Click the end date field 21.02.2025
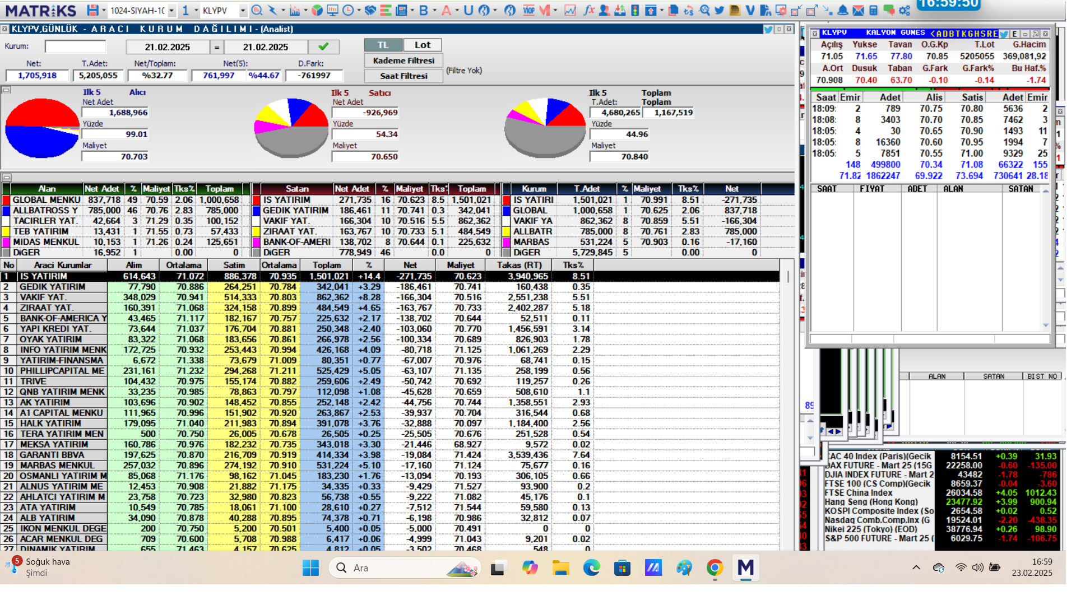The width and height of the screenshot is (1076, 605). point(266,47)
